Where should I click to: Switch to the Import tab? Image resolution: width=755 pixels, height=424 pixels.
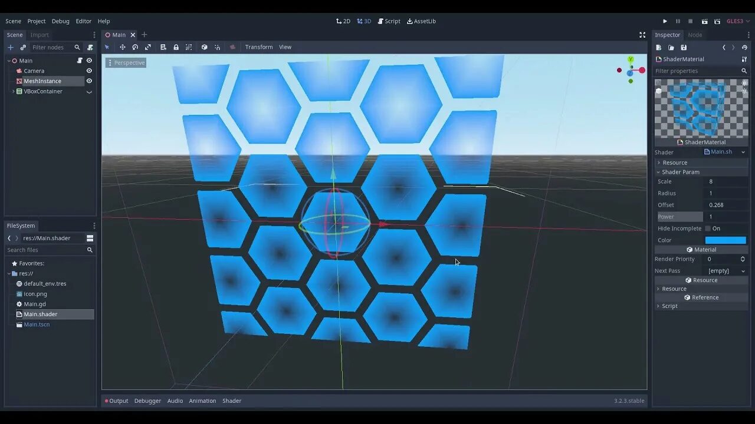40,35
